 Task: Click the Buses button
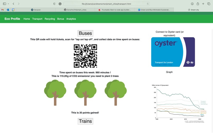click(x=85, y=33)
